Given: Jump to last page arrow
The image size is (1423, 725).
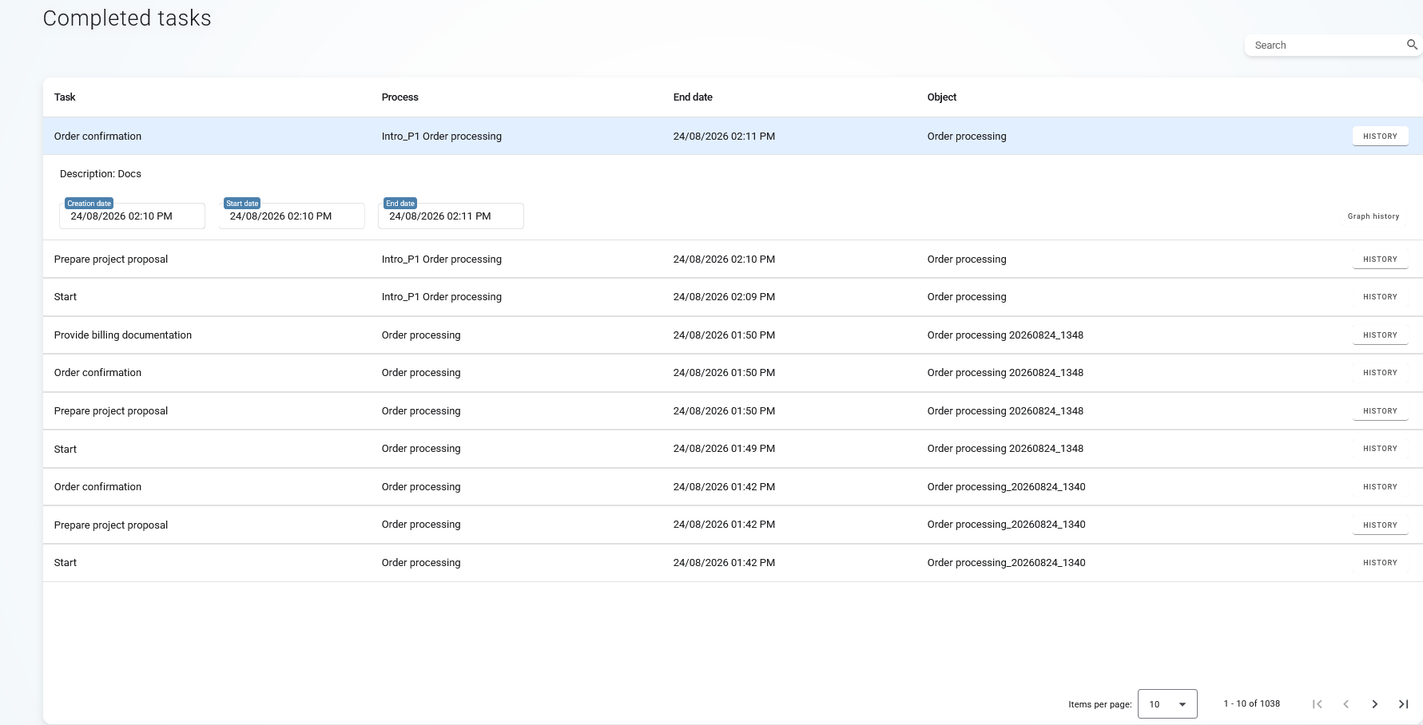Looking at the screenshot, I should click(x=1403, y=703).
